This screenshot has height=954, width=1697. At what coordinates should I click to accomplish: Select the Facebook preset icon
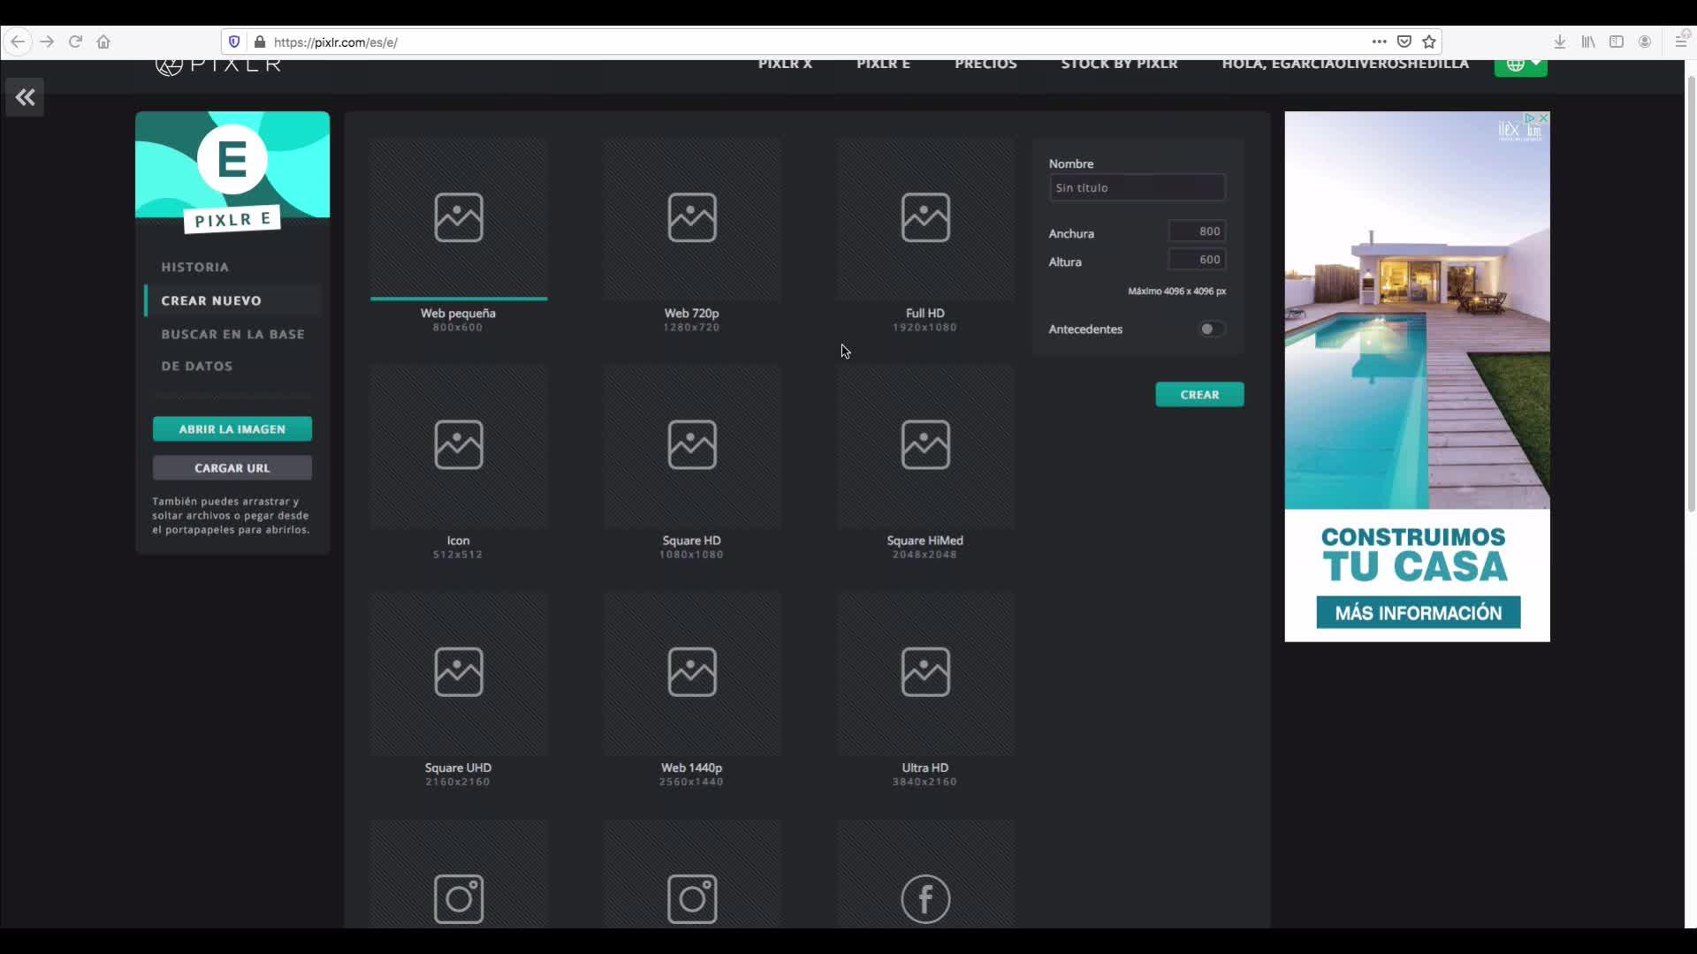(x=925, y=898)
